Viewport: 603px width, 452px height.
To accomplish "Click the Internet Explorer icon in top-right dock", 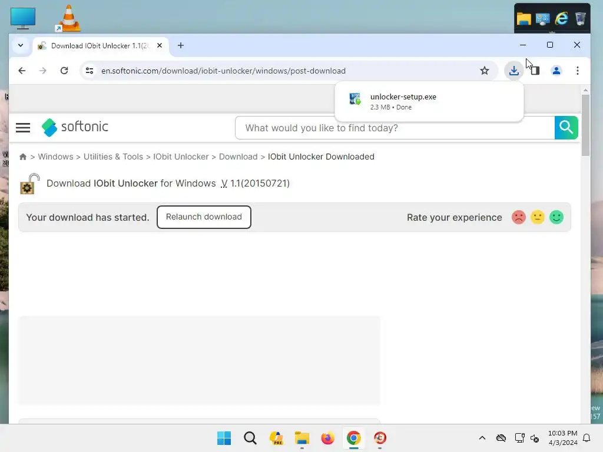I will click(x=561, y=18).
